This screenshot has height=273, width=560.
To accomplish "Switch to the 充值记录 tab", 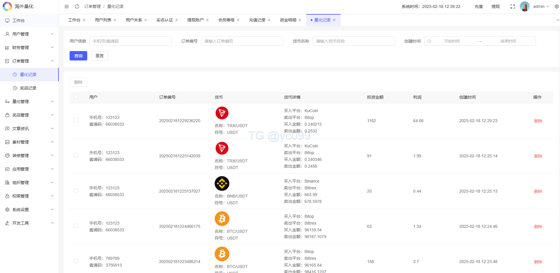I will pyautogui.click(x=257, y=20).
